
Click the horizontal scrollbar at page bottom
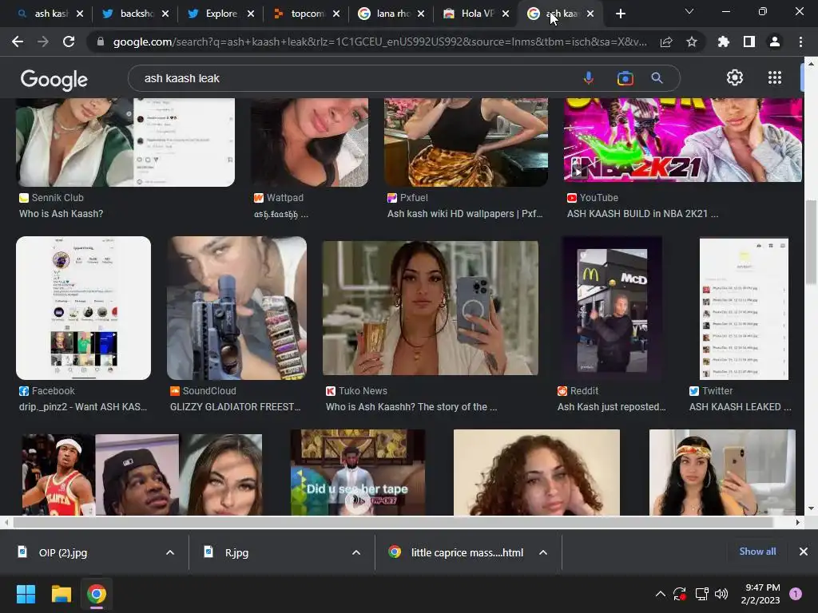point(393,522)
